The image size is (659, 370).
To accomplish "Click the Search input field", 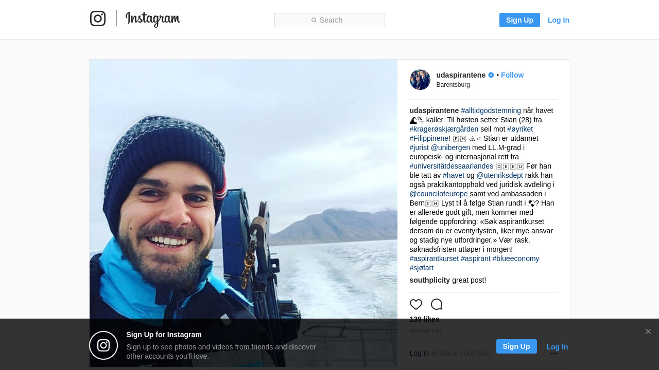I will click(329, 20).
